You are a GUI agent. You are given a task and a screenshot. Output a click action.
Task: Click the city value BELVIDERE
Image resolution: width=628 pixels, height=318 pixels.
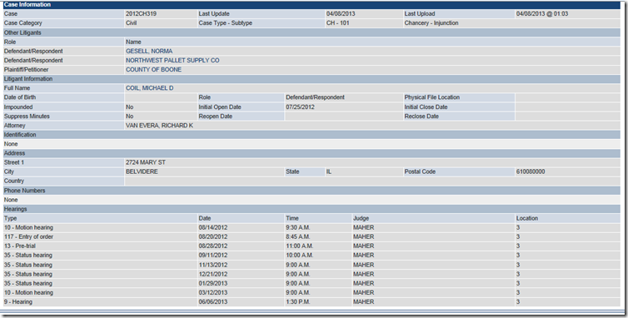click(142, 171)
